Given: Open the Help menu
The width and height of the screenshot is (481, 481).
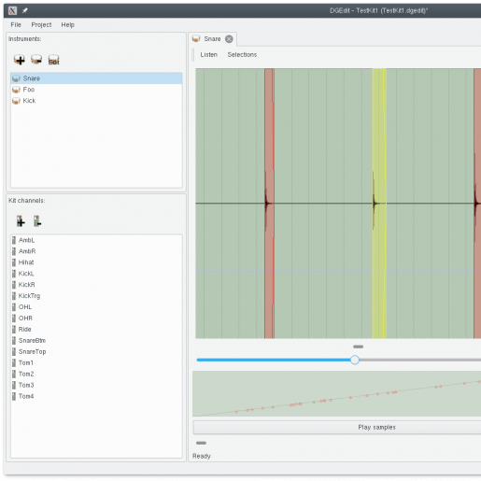Looking at the screenshot, I should pyautogui.click(x=67, y=25).
